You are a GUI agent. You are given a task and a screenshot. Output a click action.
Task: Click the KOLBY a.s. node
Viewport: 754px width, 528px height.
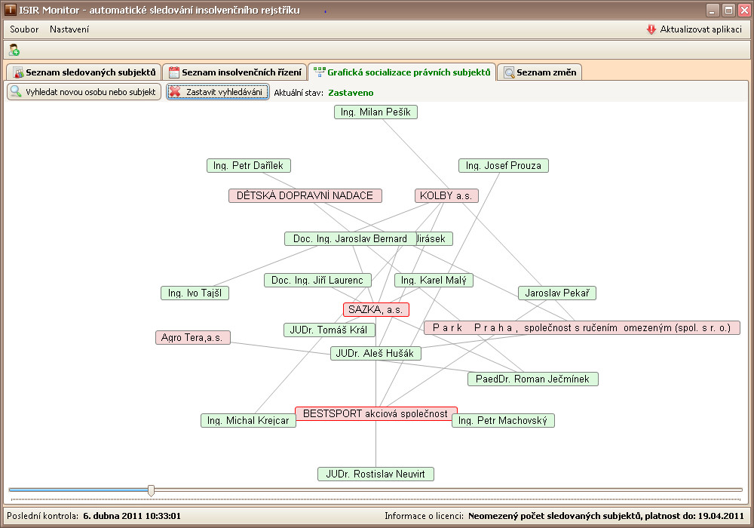[446, 195]
